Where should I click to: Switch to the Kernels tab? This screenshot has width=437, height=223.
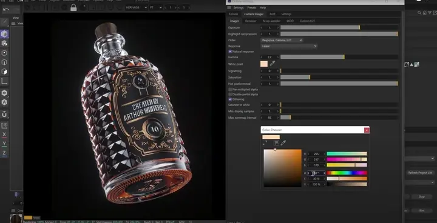[233, 14]
